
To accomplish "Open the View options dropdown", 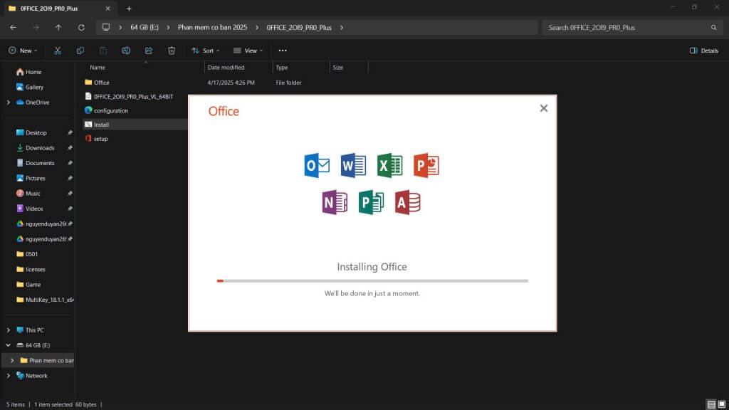I will (x=248, y=51).
